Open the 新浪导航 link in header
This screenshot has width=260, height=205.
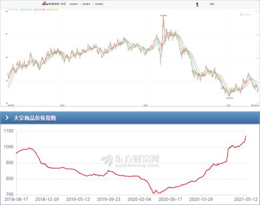[99, 4]
